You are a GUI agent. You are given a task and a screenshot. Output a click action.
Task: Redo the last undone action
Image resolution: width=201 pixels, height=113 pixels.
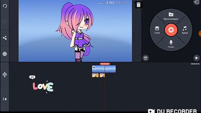(x=5, y=22)
